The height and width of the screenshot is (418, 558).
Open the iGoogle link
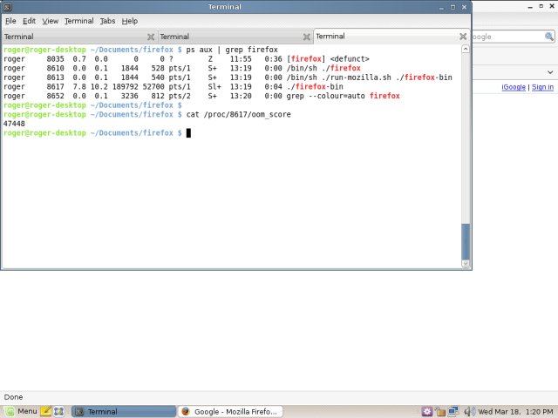(x=514, y=87)
